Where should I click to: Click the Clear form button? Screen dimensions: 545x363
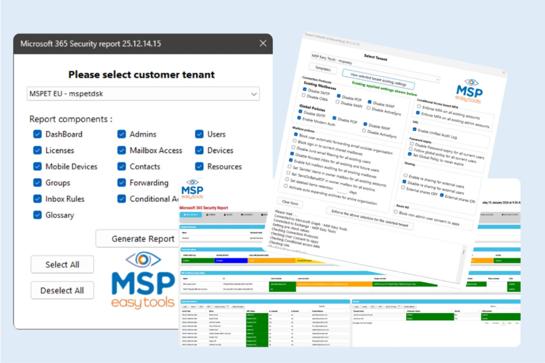click(x=290, y=202)
